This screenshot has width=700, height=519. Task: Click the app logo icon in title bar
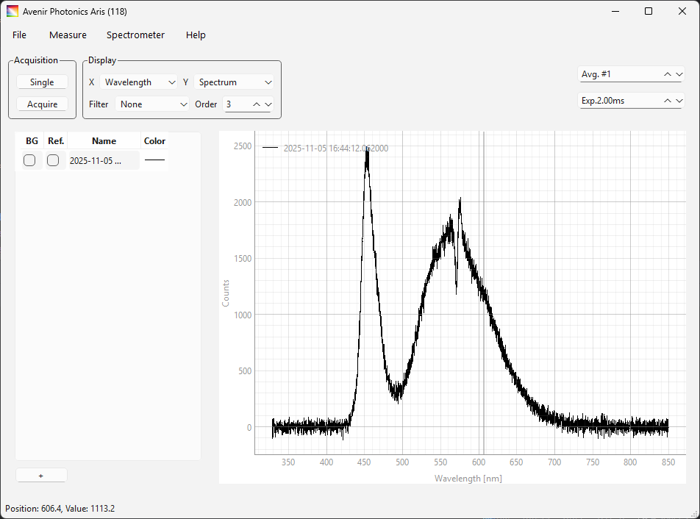(x=12, y=11)
